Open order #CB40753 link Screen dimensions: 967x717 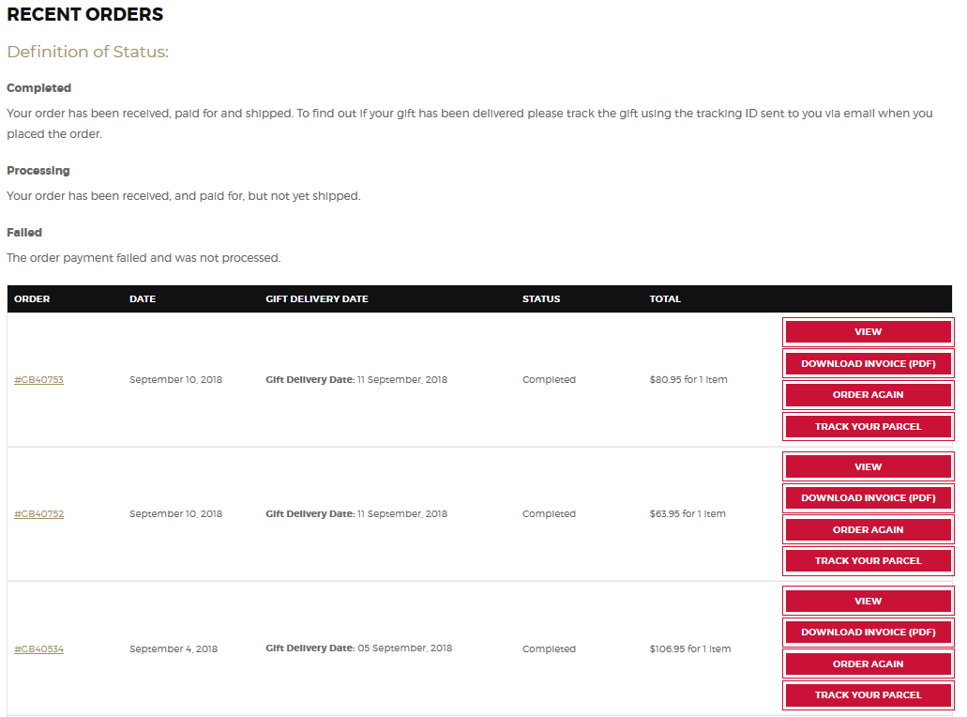pyautogui.click(x=38, y=379)
